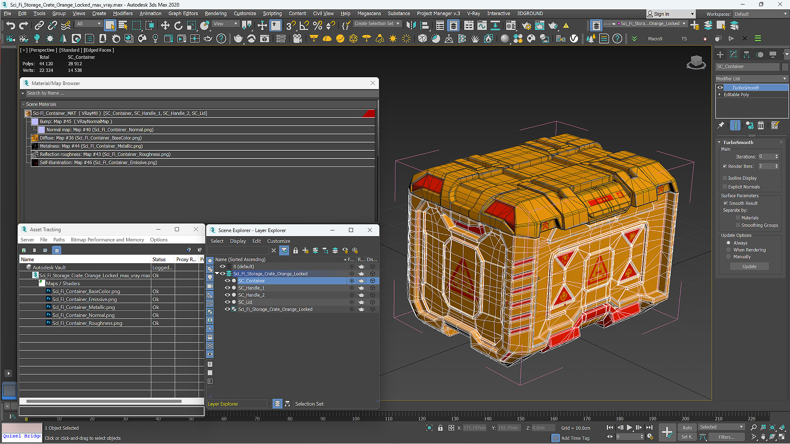Expand the Editable Poly stack entry
Screen dimensions: 790x444
click(720, 94)
